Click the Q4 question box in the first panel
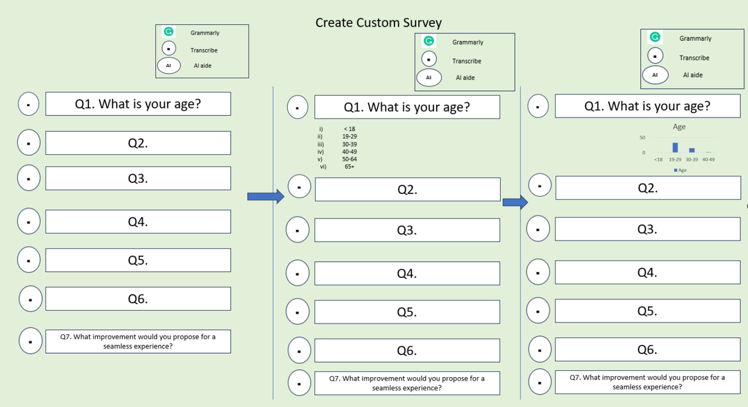748x407 pixels. coord(138,222)
